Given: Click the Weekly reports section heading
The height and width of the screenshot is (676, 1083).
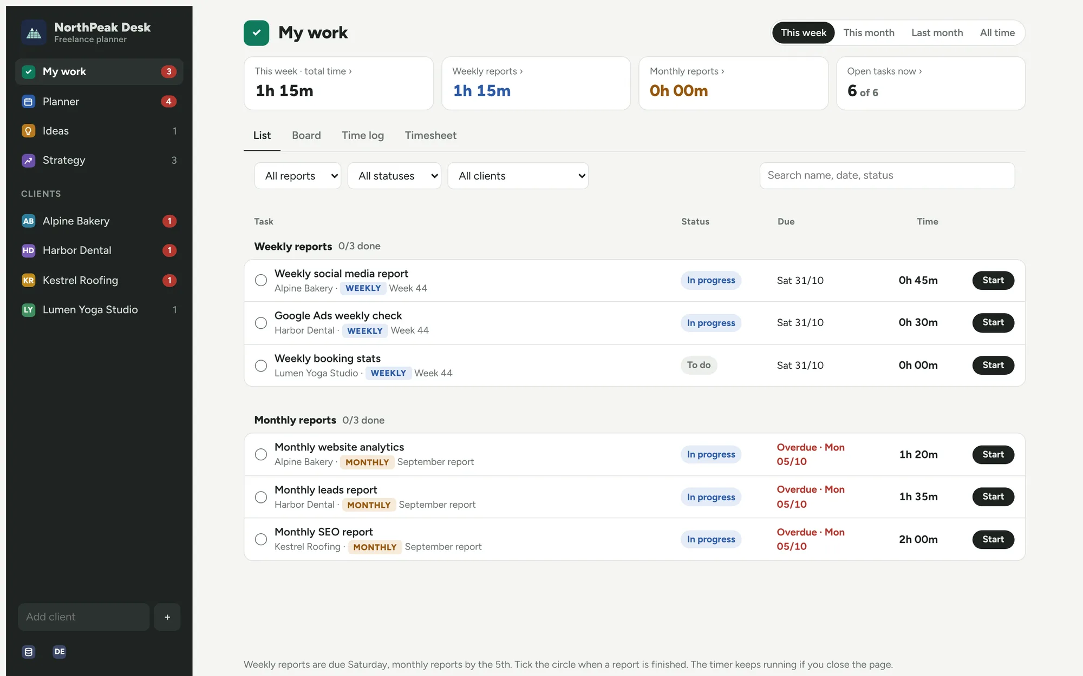Looking at the screenshot, I should click(x=293, y=247).
